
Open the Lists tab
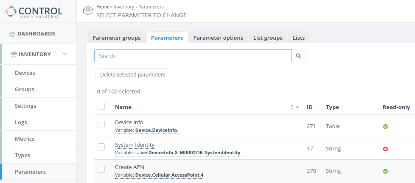(298, 38)
